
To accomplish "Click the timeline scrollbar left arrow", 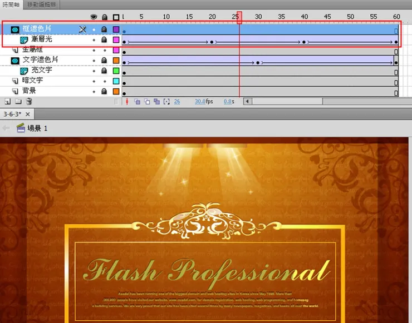I will click(247, 101).
